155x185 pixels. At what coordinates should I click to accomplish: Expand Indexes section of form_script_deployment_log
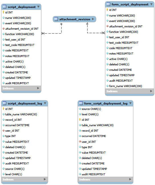[x=130, y=179]
